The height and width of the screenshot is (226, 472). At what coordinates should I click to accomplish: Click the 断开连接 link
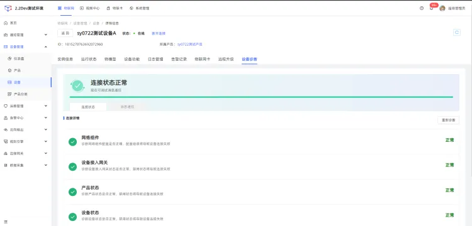(159, 33)
